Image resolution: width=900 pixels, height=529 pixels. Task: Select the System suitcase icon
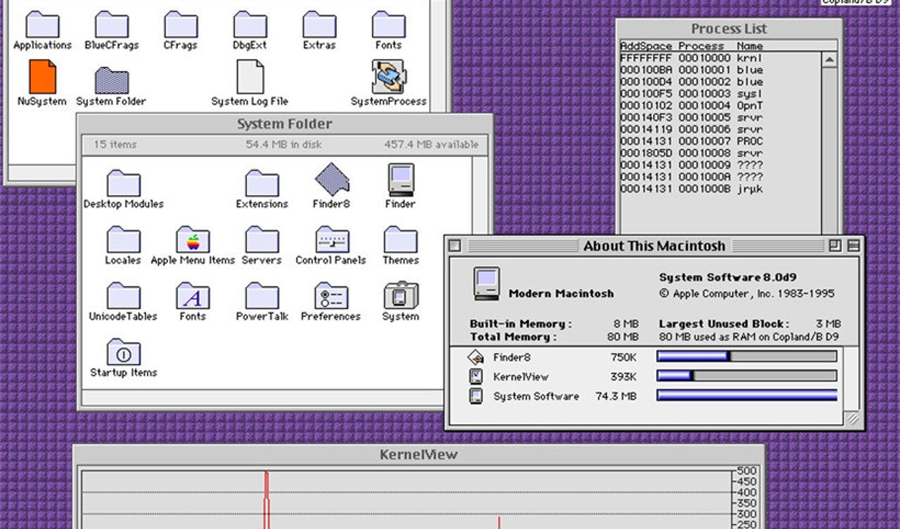point(401,295)
